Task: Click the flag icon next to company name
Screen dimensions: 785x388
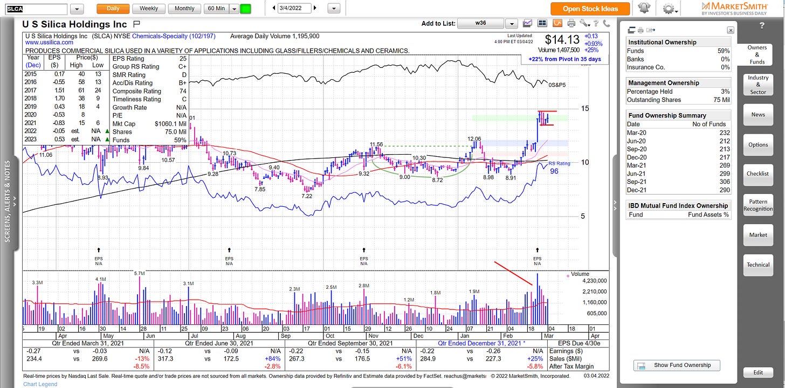Action: coord(136,24)
